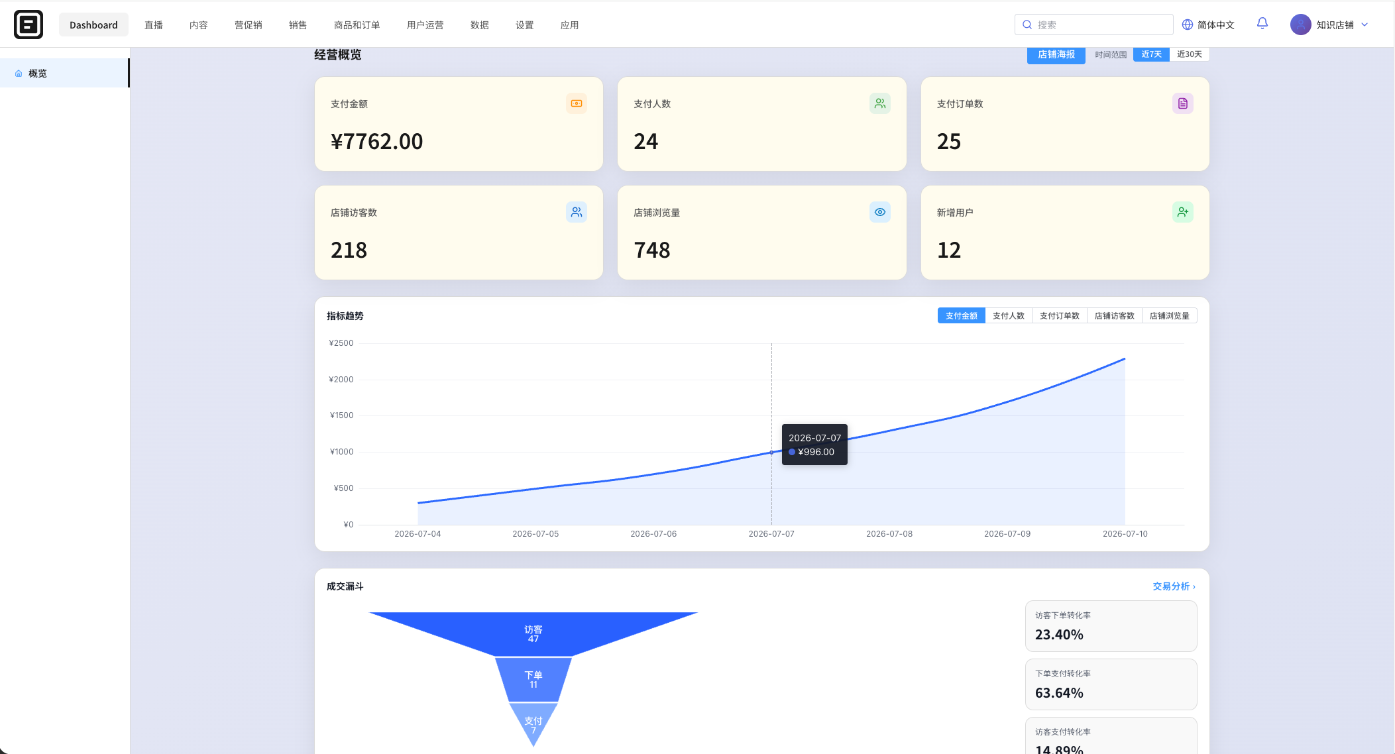
Task: Click the ¥7762.00 payment amount value
Action: 376,141
